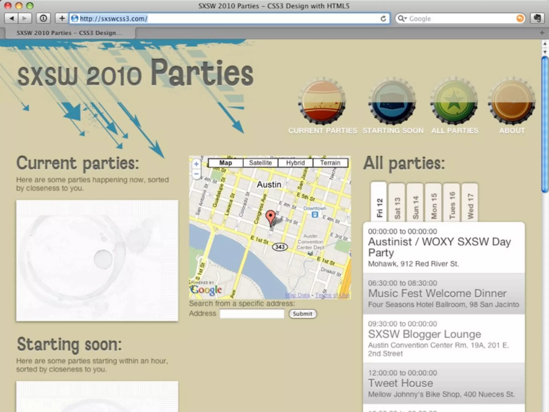Click the site globe icon in address bar
The image size is (549, 412).
tap(75, 19)
